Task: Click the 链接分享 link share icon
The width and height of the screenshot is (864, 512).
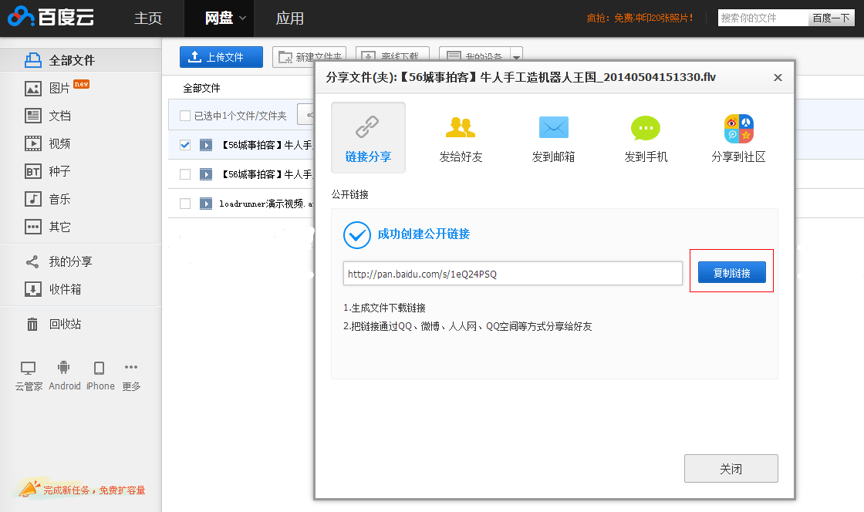Action: 368,127
